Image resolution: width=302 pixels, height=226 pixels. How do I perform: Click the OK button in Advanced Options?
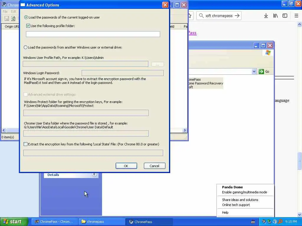pos(126,166)
